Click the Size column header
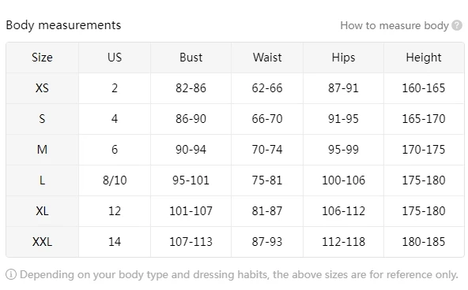468x290 pixels. (42, 58)
